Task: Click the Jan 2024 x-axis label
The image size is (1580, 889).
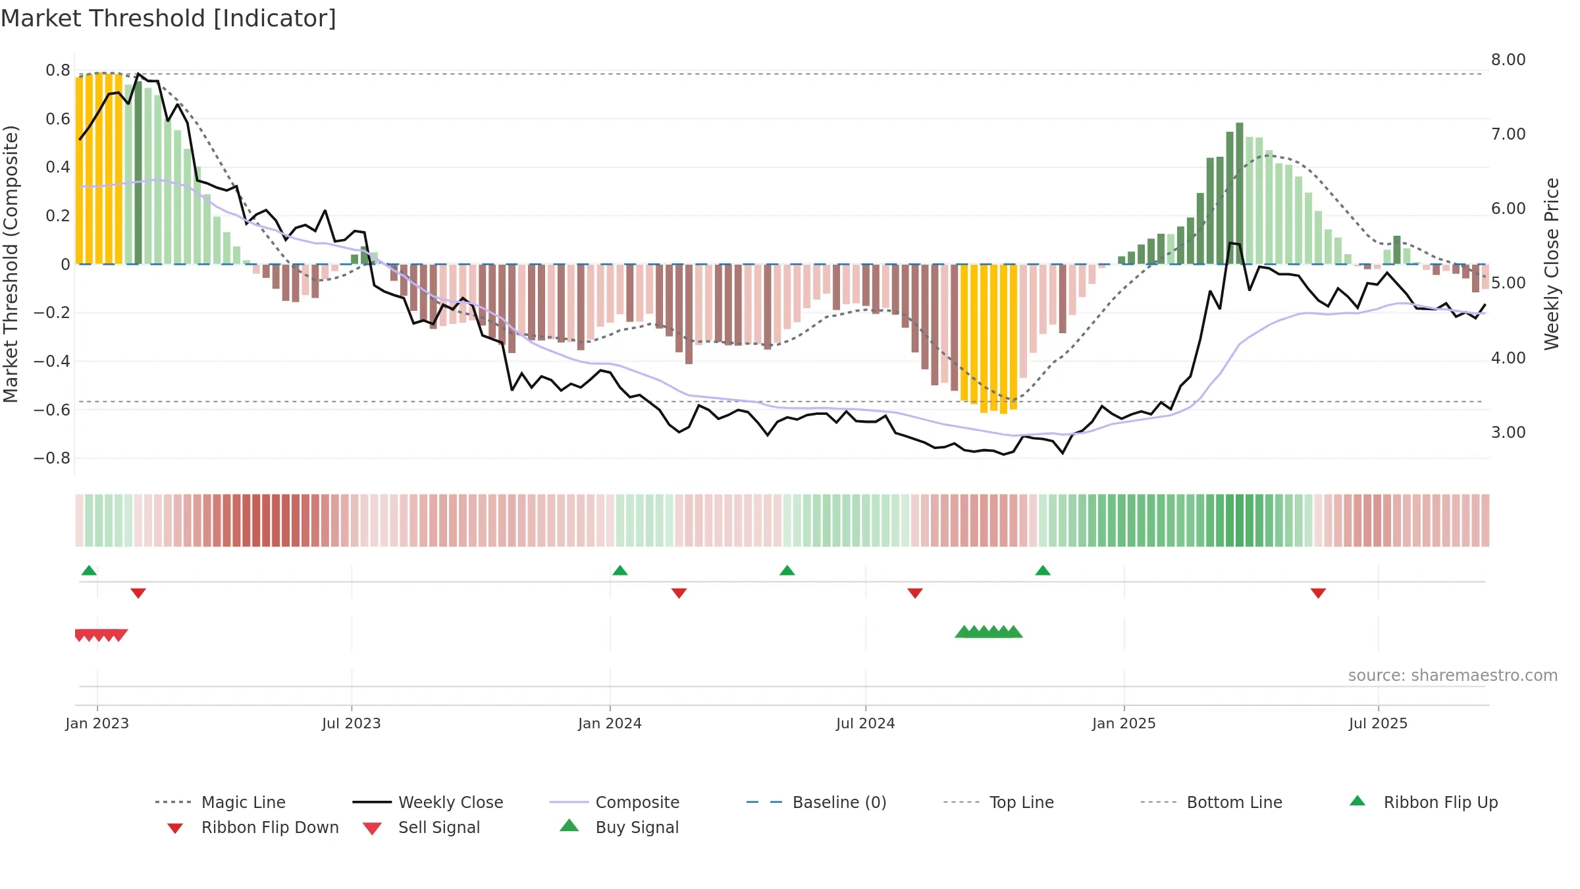Action: tap(610, 723)
